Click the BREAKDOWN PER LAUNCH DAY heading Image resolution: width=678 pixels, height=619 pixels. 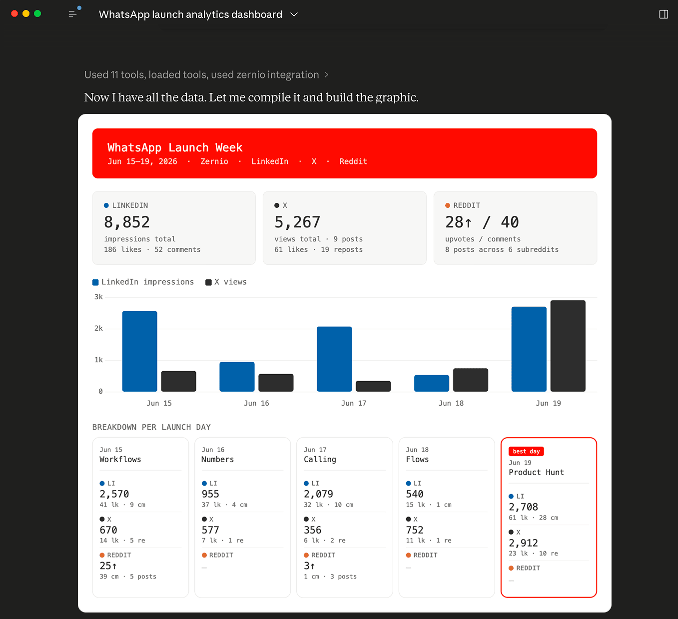(151, 427)
